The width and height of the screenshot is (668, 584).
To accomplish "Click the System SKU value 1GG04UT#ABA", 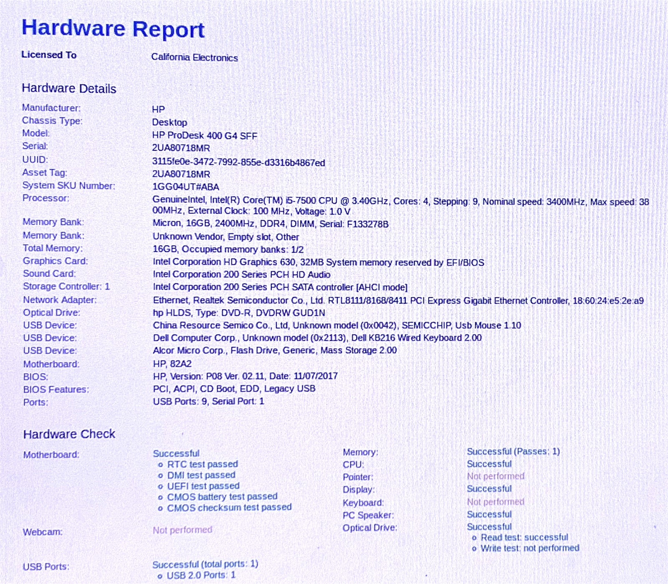I will (x=186, y=187).
